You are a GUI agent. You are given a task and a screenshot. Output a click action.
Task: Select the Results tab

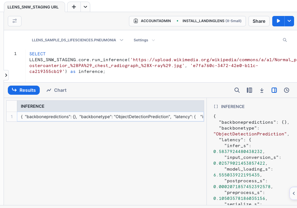click(x=23, y=90)
